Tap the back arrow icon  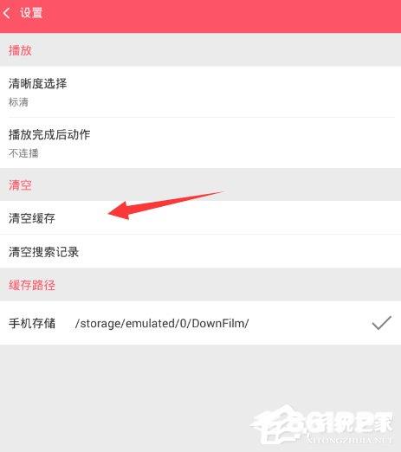[6, 13]
